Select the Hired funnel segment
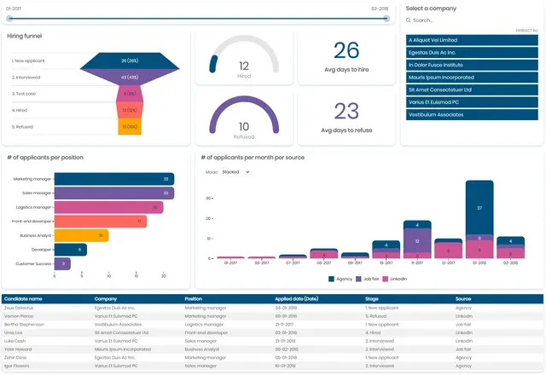 pos(130,110)
